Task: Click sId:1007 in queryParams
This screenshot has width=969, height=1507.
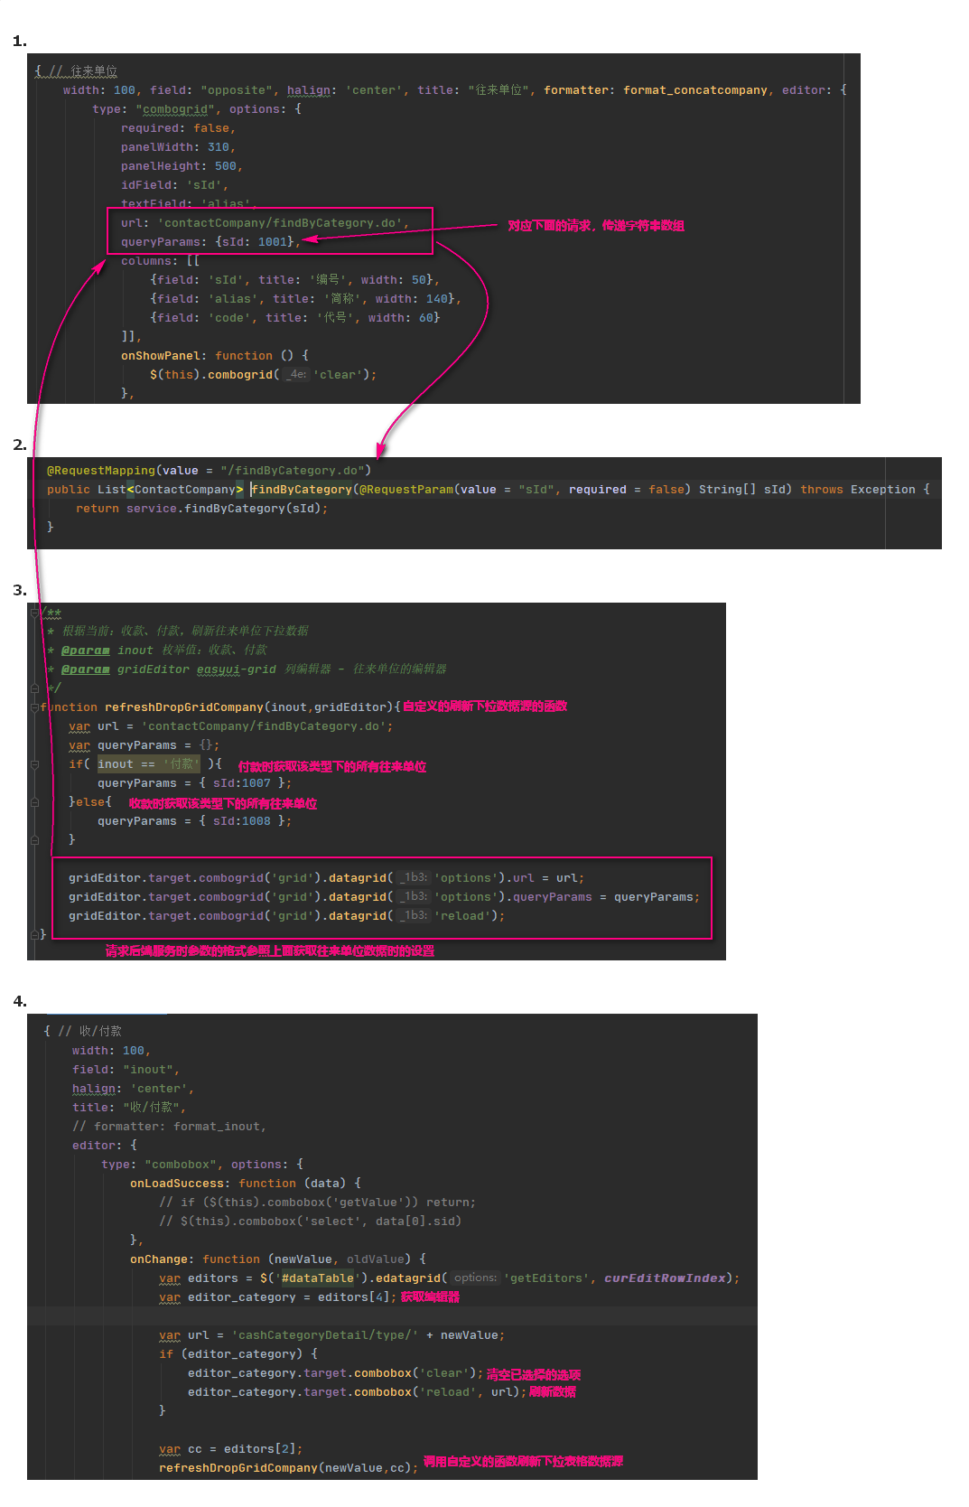Action: (242, 782)
